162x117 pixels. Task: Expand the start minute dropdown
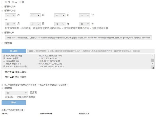85,15
